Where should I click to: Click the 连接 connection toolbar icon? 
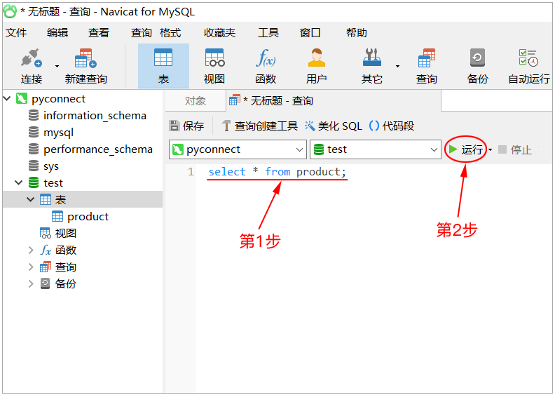[x=31, y=66]
